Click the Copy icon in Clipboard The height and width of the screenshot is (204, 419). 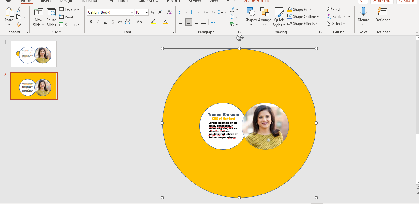(19, 17)
